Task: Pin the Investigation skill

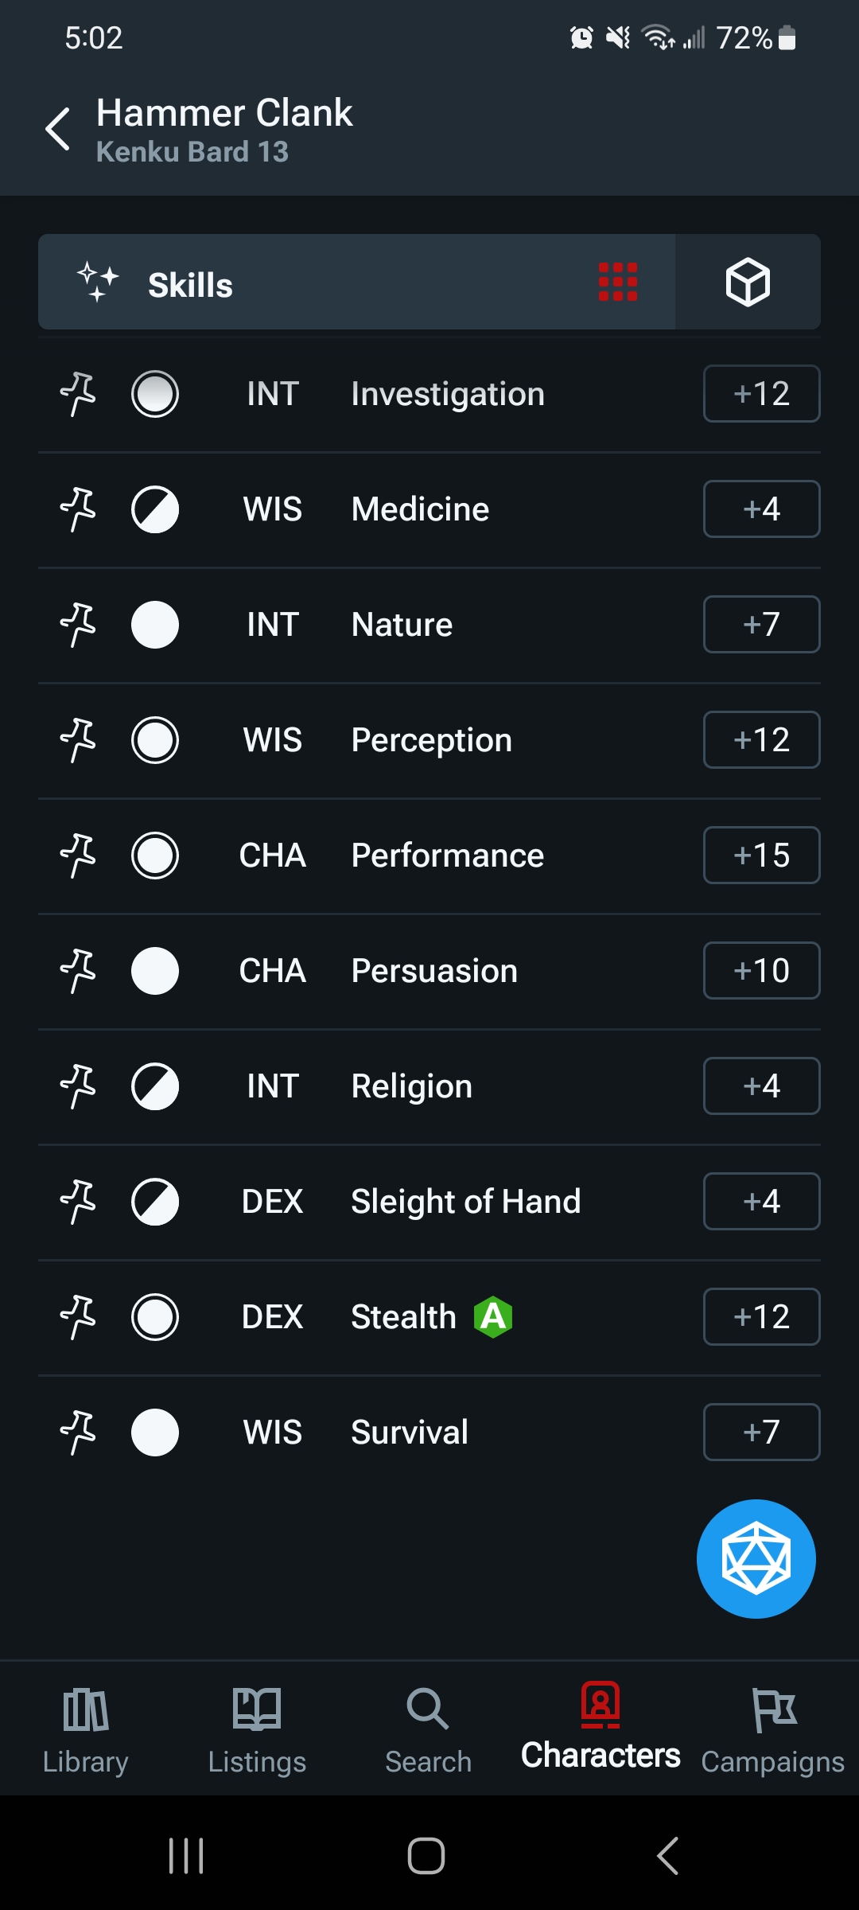Action: point(78,394)
